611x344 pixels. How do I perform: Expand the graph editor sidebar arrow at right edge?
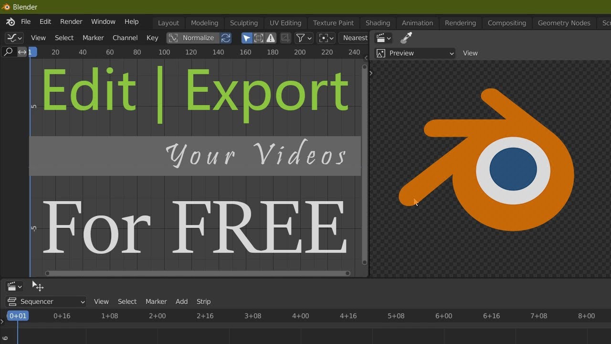pos(366,58)
